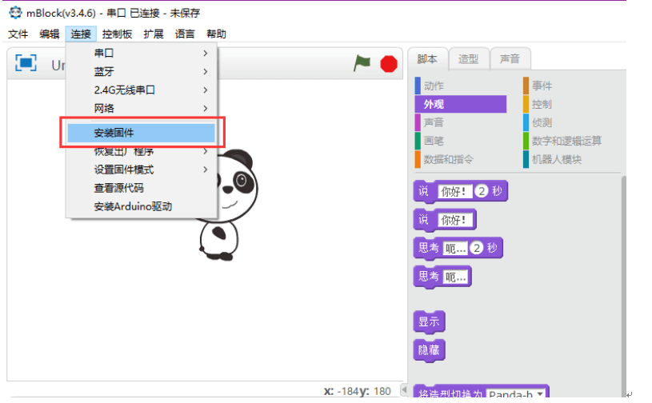The height and width of the screenshot is (403, 652).
Task: Expand the 网络 submenu
Action: (x=142, y=109)
